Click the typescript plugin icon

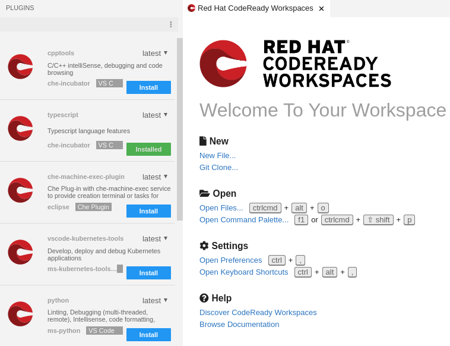(x=20, y=128)
